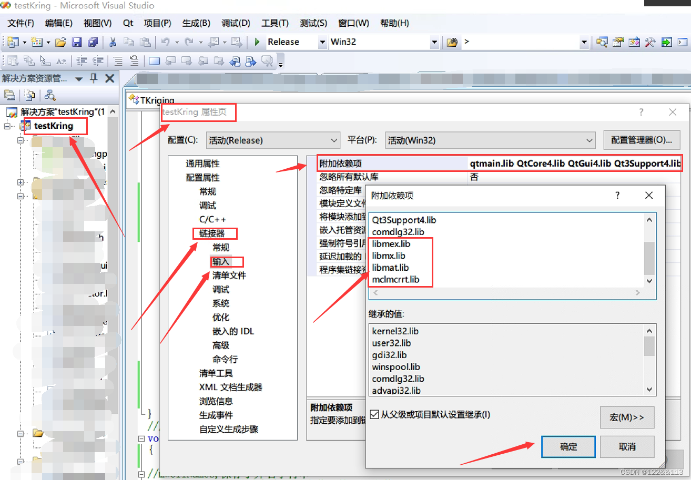Viewport: 691px width, 480px height.
Task: Open the 视图(V) menu
Action: (x=97, y=23)
